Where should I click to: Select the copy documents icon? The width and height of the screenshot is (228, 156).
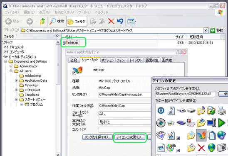pyautogui.click(x=211, y=135)
